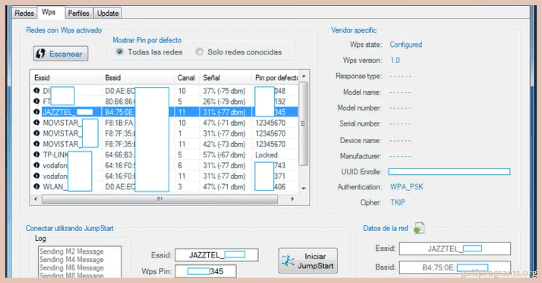Sort the list by Señal column header
Image resolution: width=542 pixels, height=283 pixels.
point(225,78)
